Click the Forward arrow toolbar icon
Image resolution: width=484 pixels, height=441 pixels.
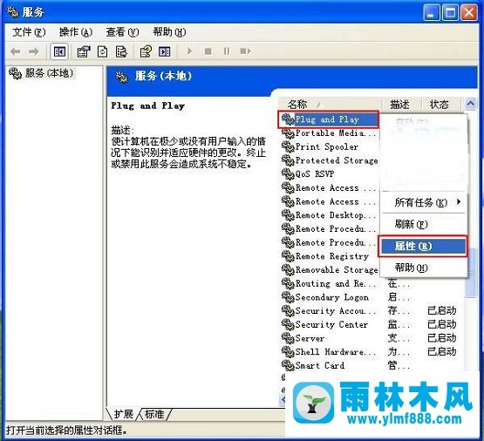[x=34, y=51]
